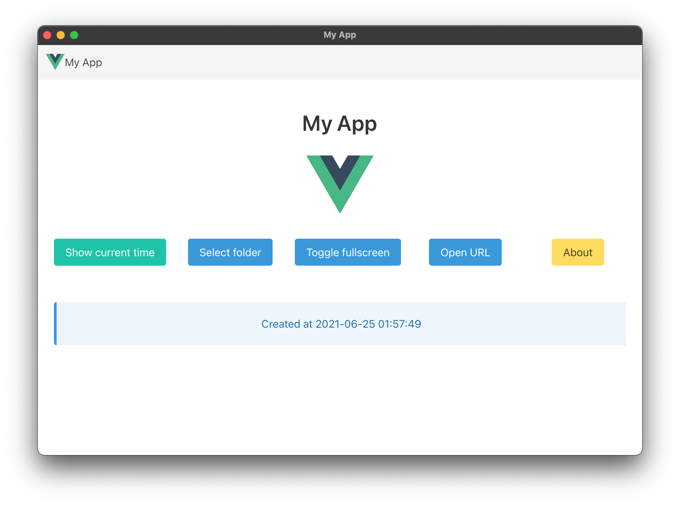Click the blue left accent bar of notification
The width and height of the screenshot is (680, 505).
(x=55, y=324)
